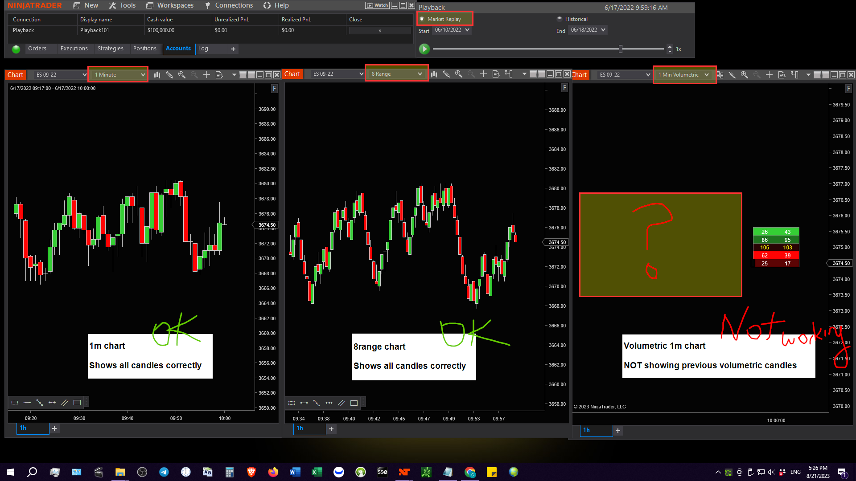Screen dimensions: 856x481
Task: Select the rectangle drawing tool in left chart
Action: 77,403
